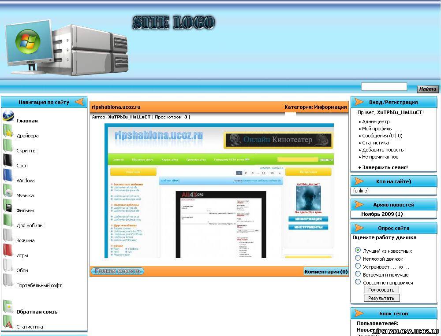Open the Игры section
Screen dimensions: 441x336
22,255
